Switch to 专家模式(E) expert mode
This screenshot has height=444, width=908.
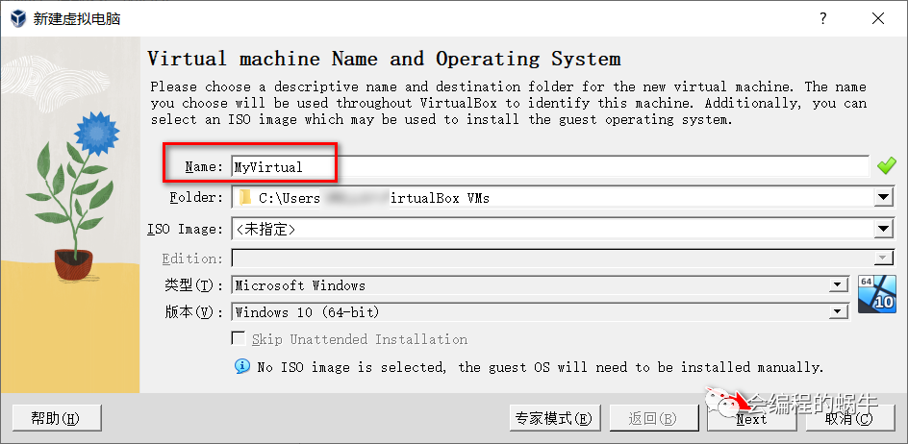click(555, 418)
